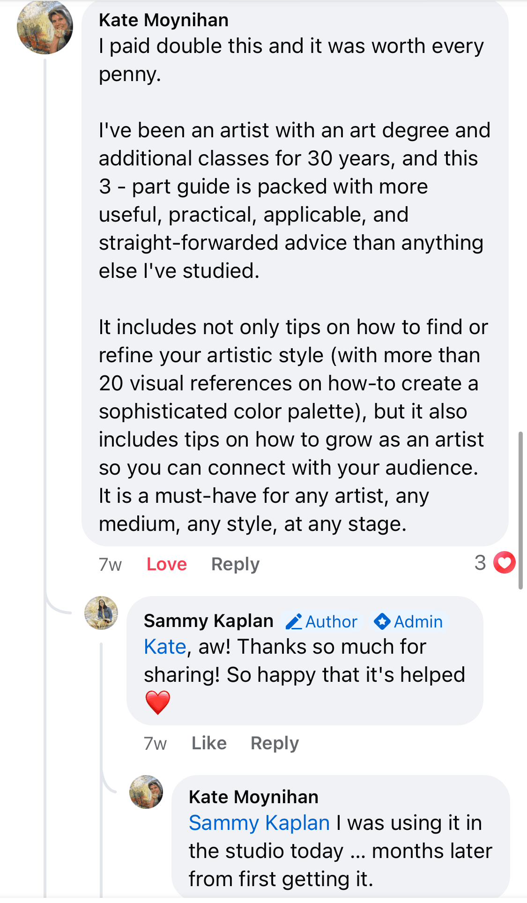Toggle the red Love reaction on Kate's review

[166, 564]
